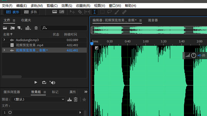Open the 效果组 panel options menu
This screenshot has width=207, height=116.
[x=45, y=92]
